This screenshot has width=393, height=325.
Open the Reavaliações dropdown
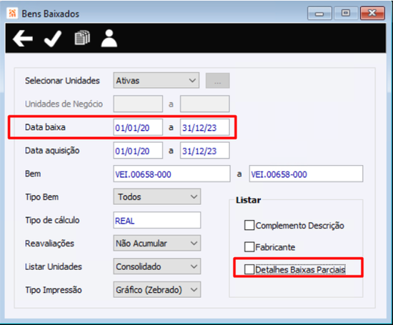point(157,243)
